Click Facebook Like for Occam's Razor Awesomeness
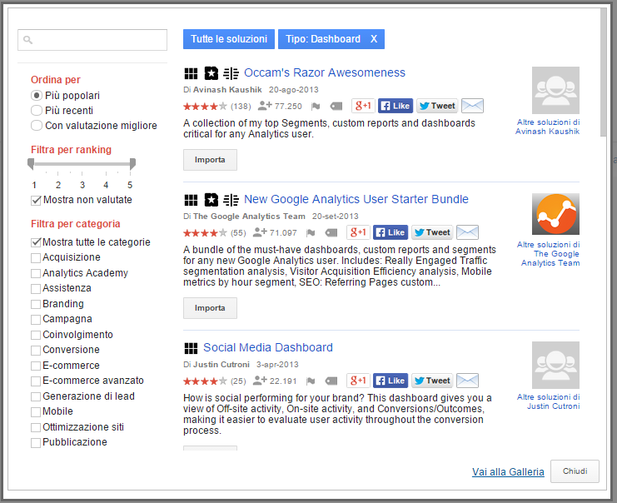The image size is (617, 503). point(396,106)
